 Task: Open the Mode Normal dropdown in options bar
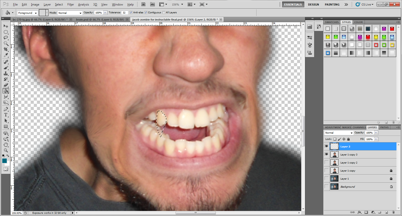pyautogui.click(x=70, y=13)
